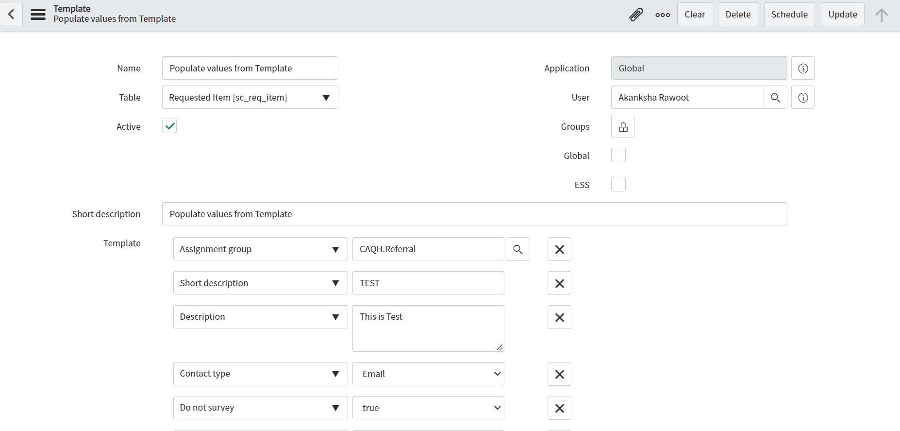Enable the Global checkbox

pyautogui.click(x=618, y=155)
